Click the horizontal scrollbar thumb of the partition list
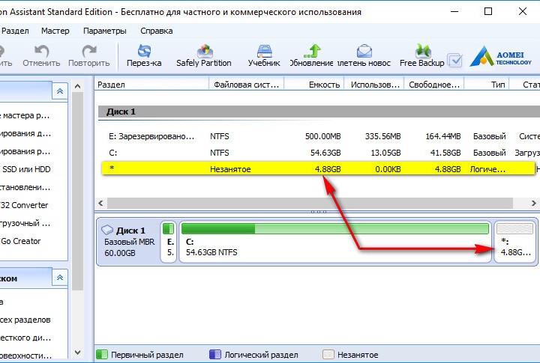Screen dimensions: 540x363 click(x=310, y=203)
